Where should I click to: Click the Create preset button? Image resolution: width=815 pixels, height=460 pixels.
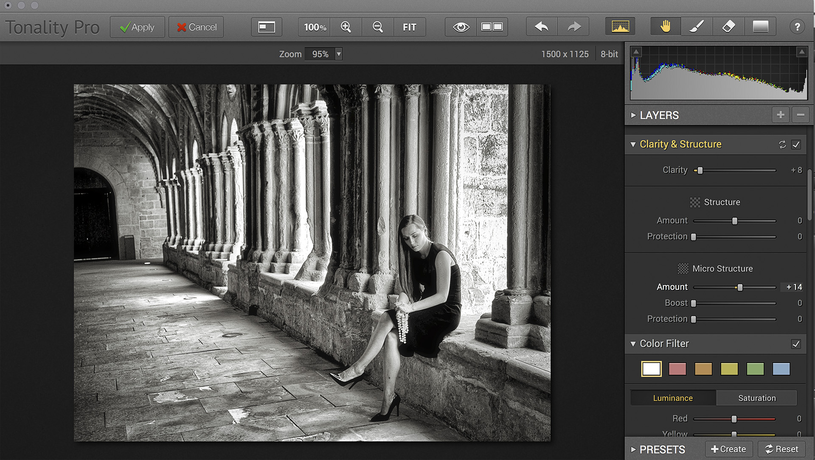tap(729, 449)
